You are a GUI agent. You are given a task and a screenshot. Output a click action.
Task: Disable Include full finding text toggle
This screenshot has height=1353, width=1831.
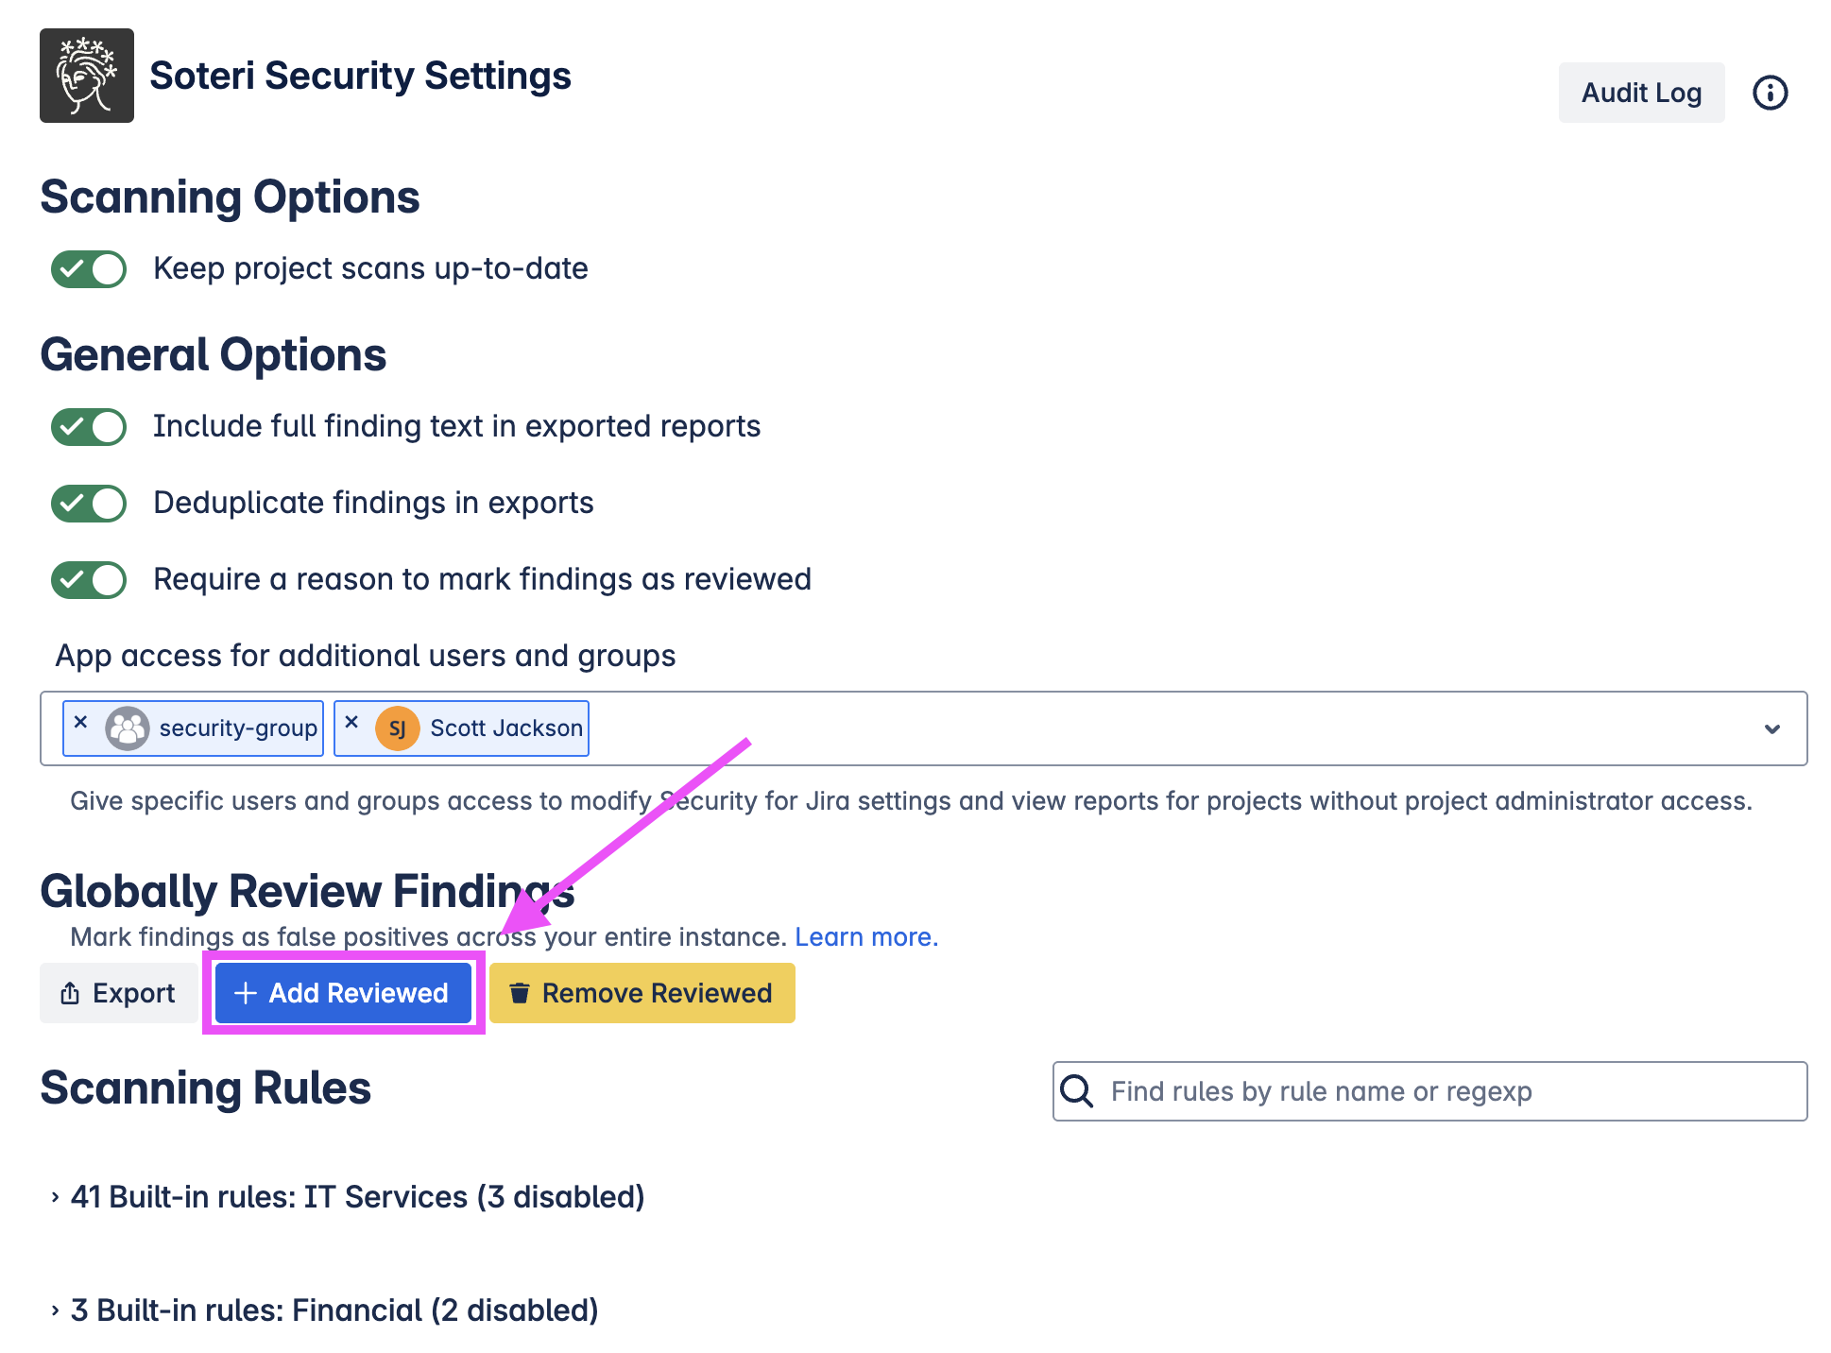click(89, 427)
